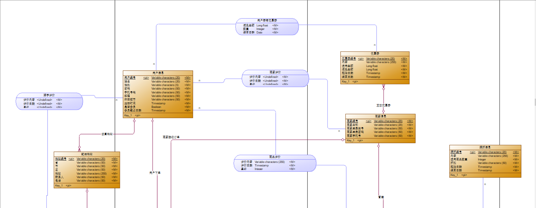Click 联系人 attribute in 配送地址 entity

tap(87, 177)
